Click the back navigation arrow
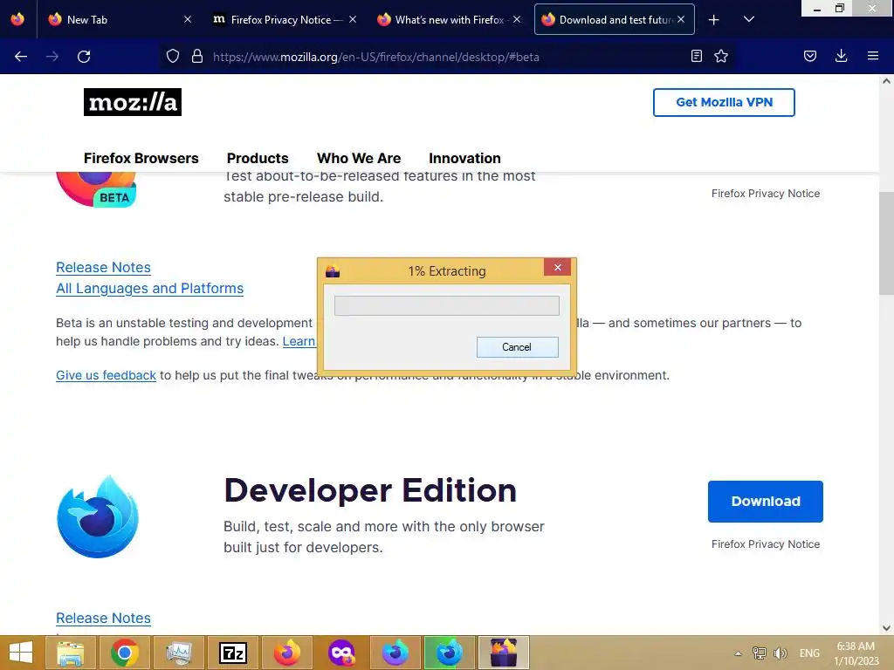 click(21, 57)
